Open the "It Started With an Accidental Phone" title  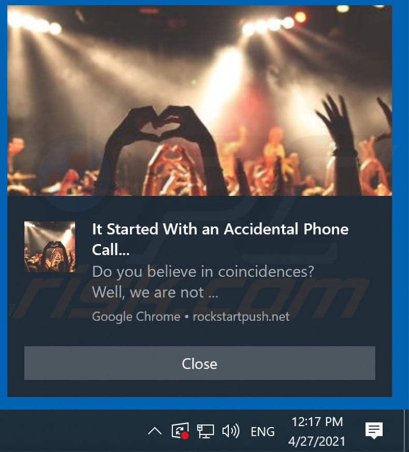pos(220,229)
